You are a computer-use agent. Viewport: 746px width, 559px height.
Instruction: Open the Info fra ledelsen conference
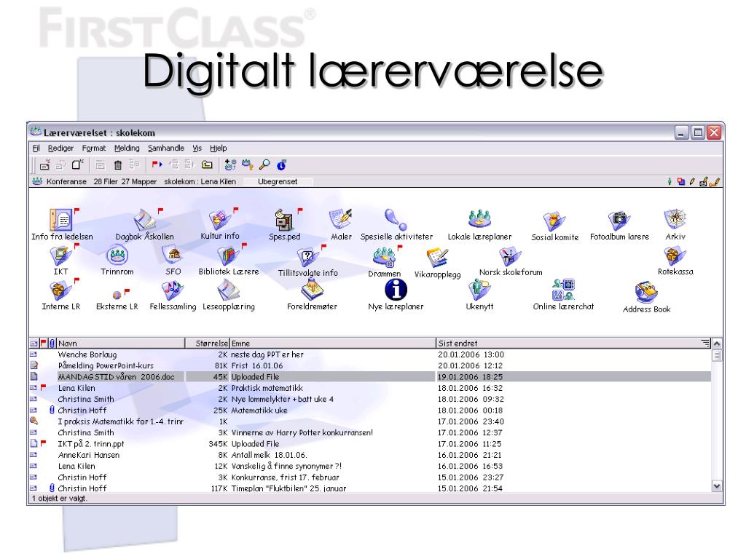tap(61, 220)
